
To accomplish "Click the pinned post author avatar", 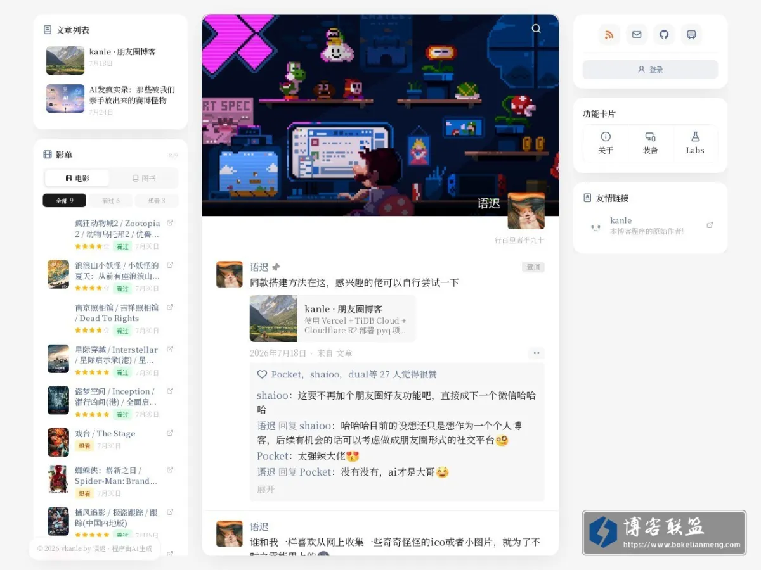I will [x=230, y=274].
